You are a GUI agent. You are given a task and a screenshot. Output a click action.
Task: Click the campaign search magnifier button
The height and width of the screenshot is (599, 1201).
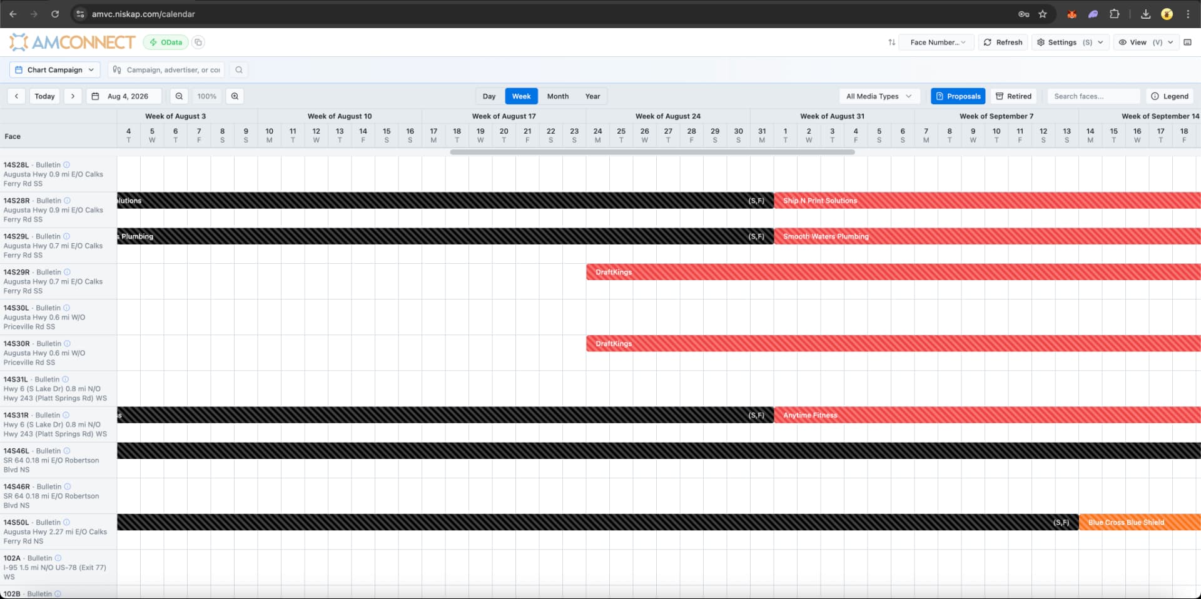pyautogui.click(x=238, y=70)
